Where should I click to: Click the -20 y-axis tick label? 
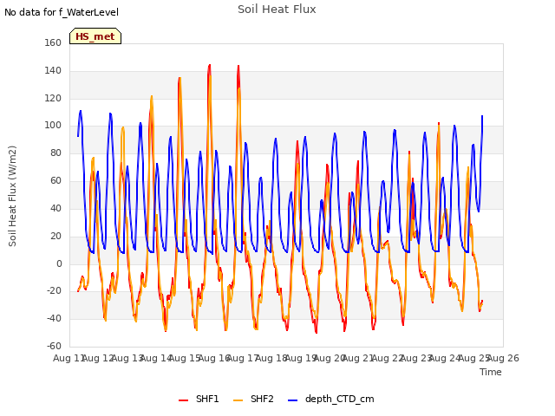click(x=54, y=291)
